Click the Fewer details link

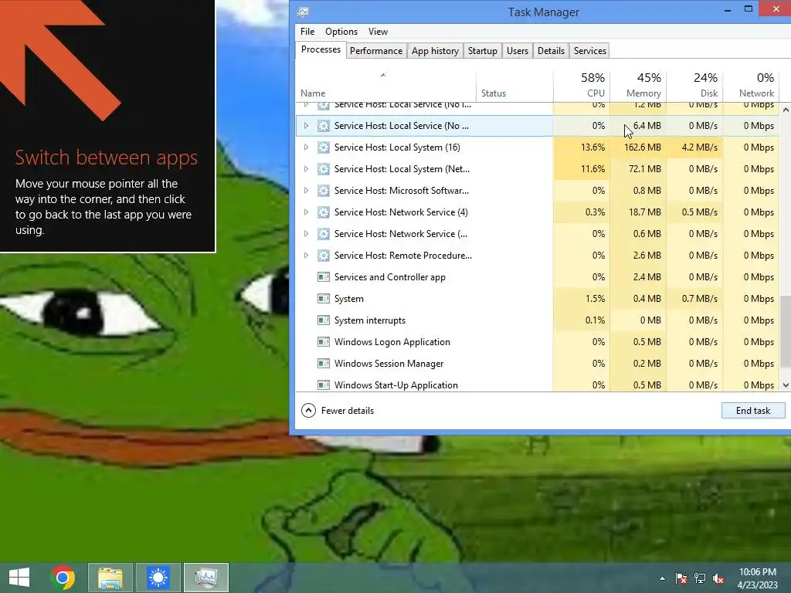tap(348, 411)
